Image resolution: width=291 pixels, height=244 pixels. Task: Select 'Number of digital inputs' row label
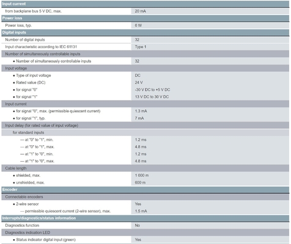point(25,40)
